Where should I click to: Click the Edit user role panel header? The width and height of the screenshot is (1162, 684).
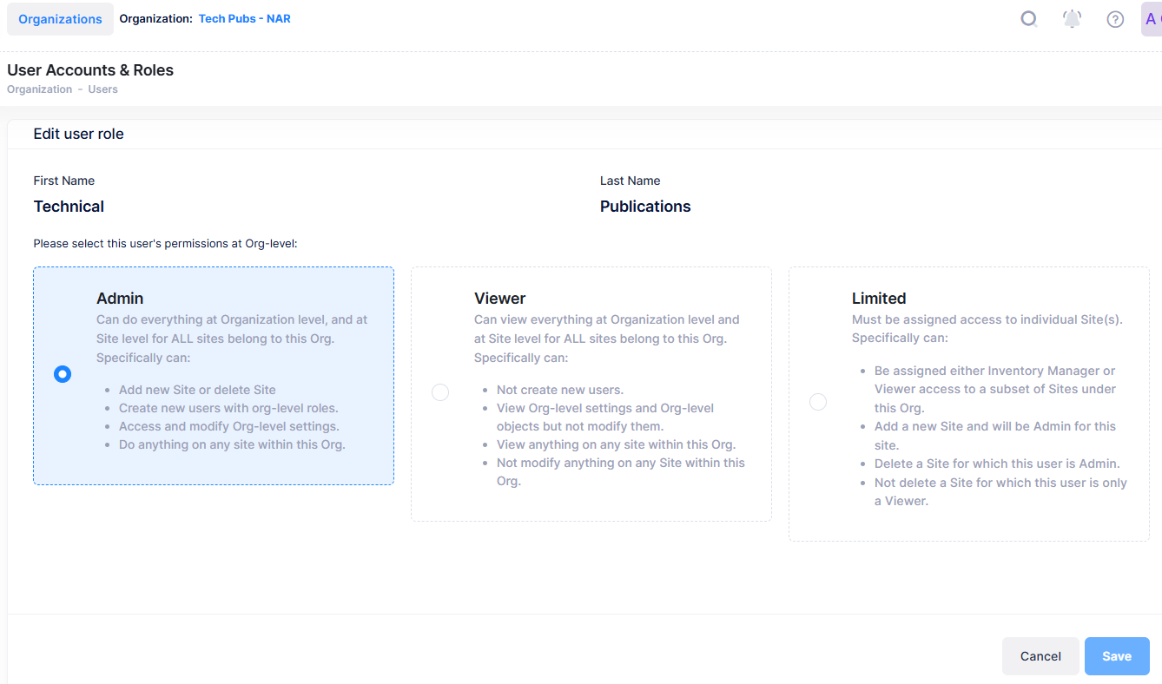point(78,134)
